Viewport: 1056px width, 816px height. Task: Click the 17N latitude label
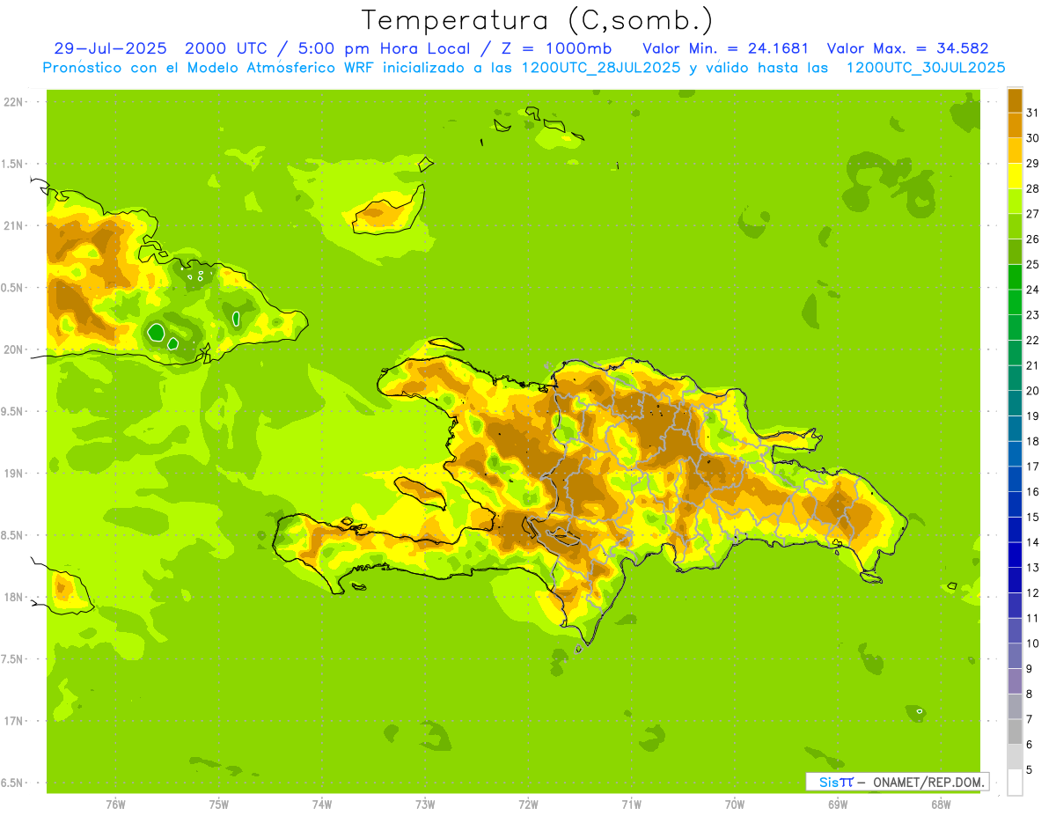point(14,721)
